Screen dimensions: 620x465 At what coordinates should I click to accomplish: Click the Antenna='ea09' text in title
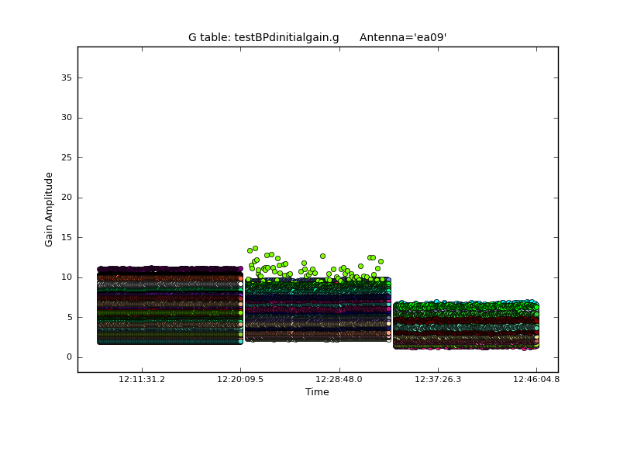click(403, 37)
